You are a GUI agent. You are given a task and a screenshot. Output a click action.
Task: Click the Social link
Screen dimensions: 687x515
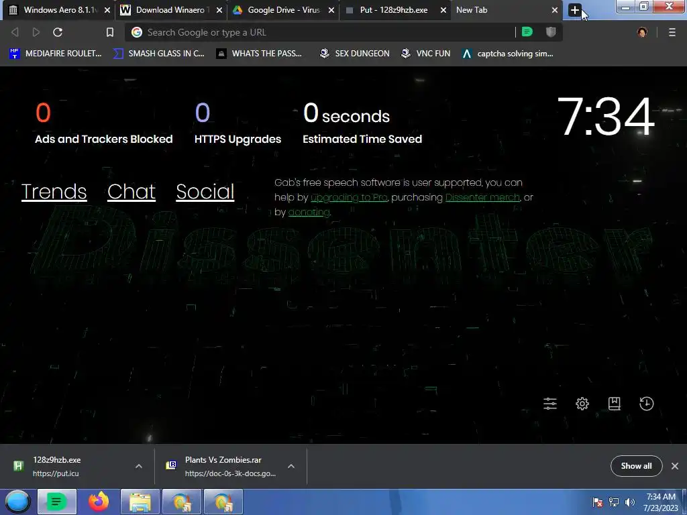click(205, 192)
